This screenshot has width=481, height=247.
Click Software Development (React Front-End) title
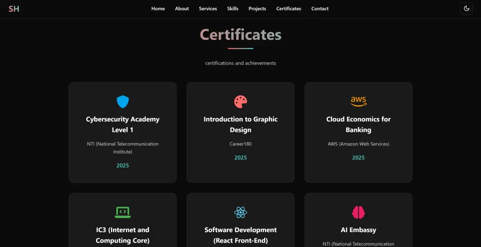coord(240,235)
